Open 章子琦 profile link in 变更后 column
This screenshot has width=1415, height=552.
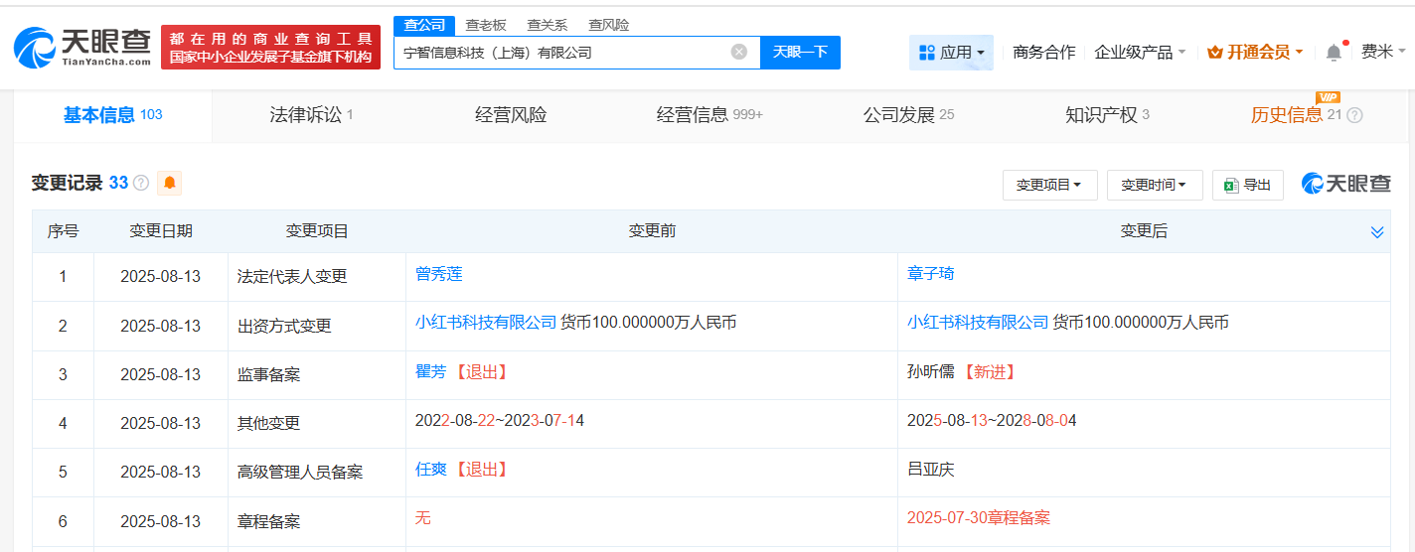tap(930, 274)
